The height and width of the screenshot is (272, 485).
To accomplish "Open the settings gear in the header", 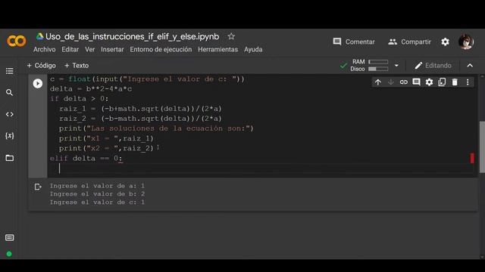I will (x=445, y=42).
